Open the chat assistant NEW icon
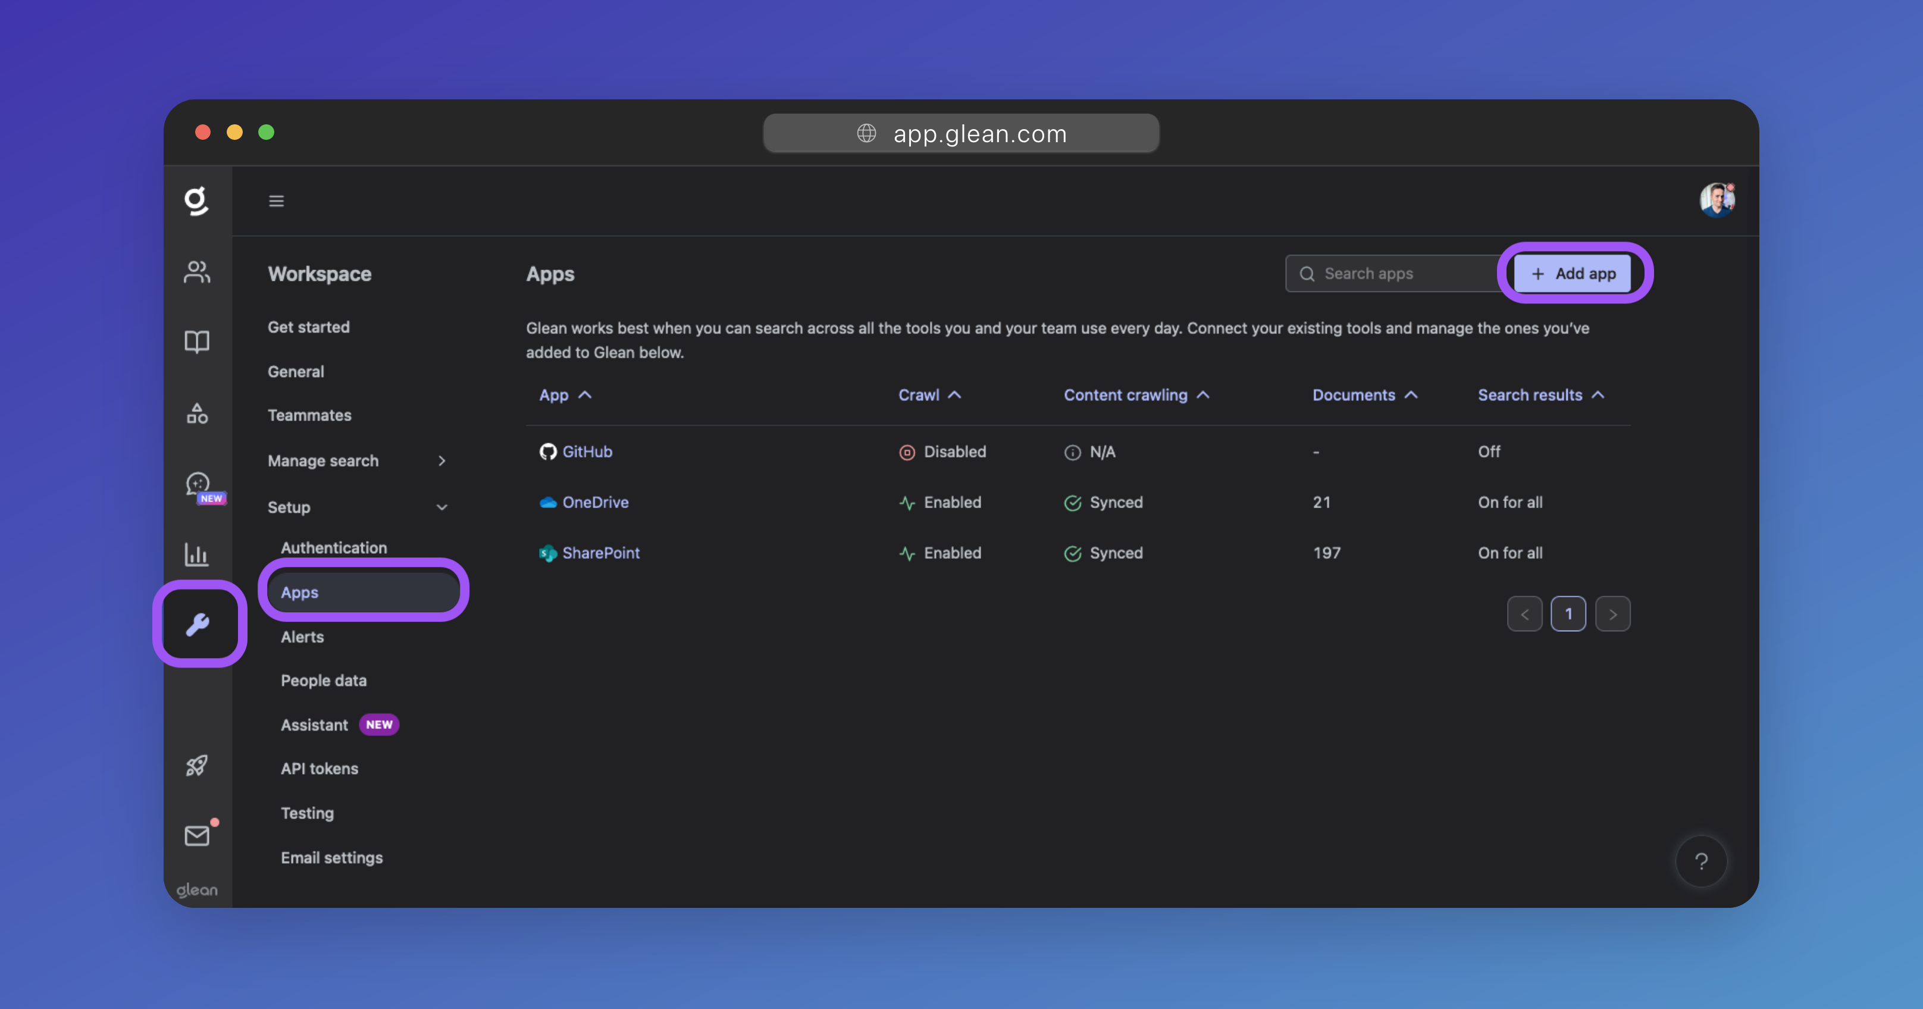Screen dimensions: 1923x1009 point(198,485)
